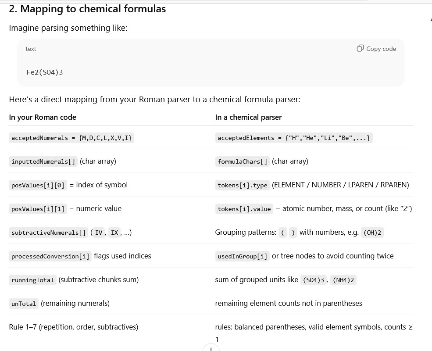This screenshot has height=351, width=432.
Task: Click the runningTotal code chip
Action: (x=33, y=280)
